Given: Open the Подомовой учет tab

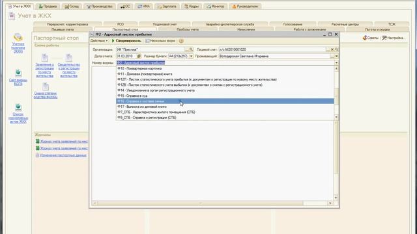Looking at the screenshot, I should tap(165, 24).
